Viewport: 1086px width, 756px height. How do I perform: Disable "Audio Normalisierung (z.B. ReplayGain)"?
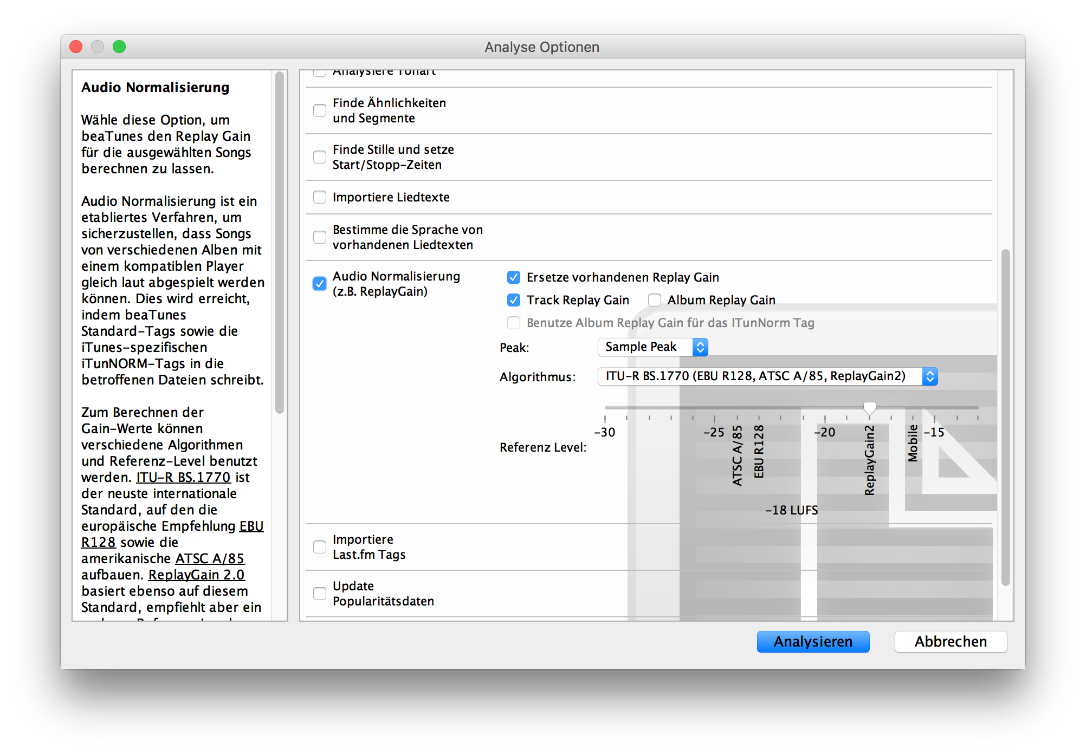320,283
